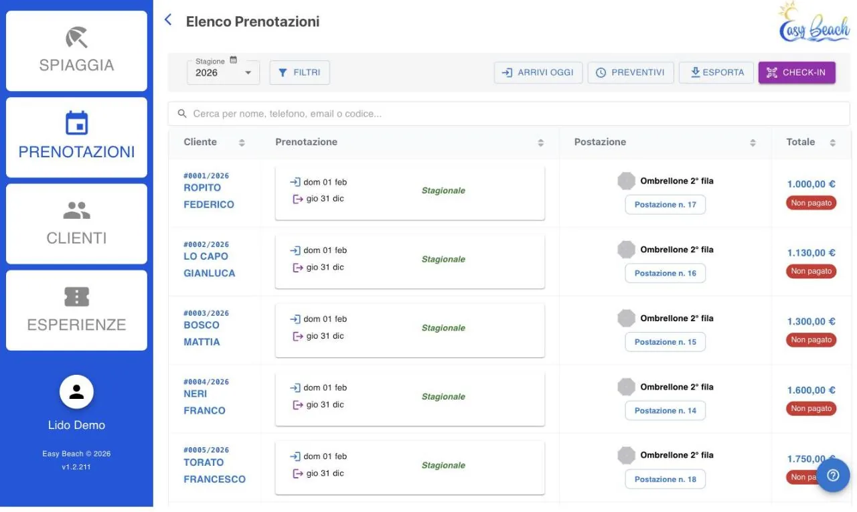
Task: Click the Lido Demo user avatar
Action: (x=76, y=392)
